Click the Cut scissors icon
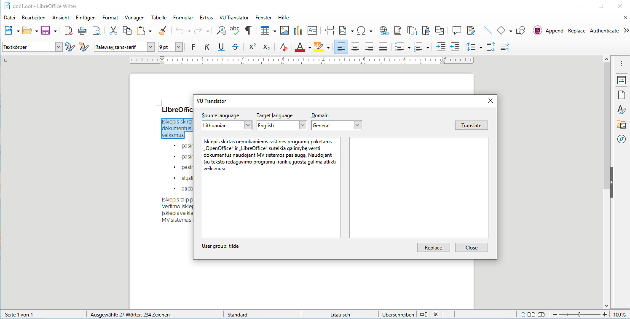 tap(113, 30)
